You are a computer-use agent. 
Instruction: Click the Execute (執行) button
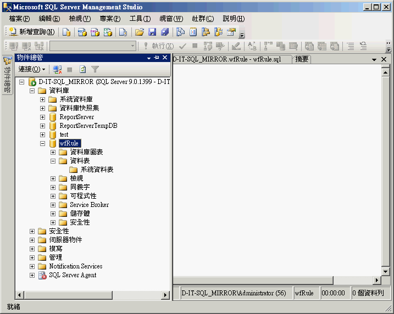pos(158,46)
